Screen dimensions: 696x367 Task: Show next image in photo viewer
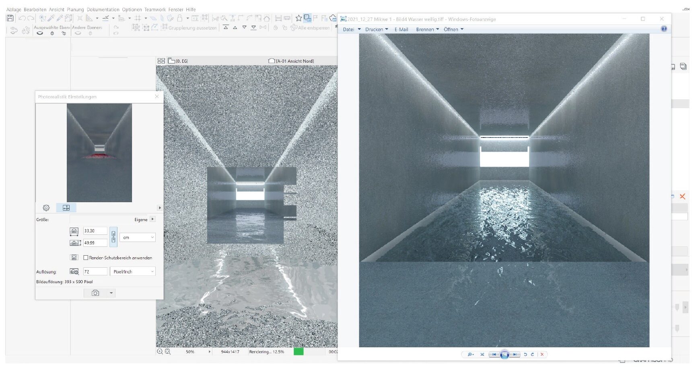coord(515,355)
